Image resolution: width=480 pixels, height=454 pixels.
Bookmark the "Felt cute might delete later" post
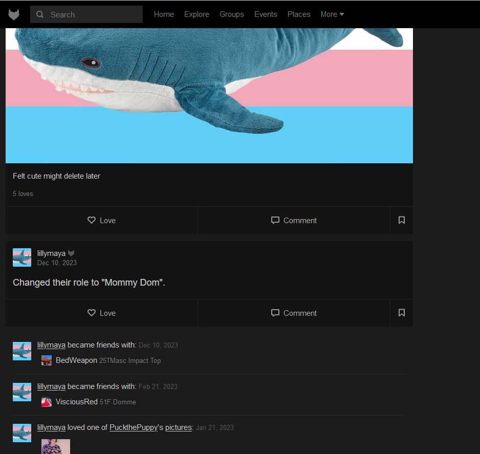tap(402, 221)
